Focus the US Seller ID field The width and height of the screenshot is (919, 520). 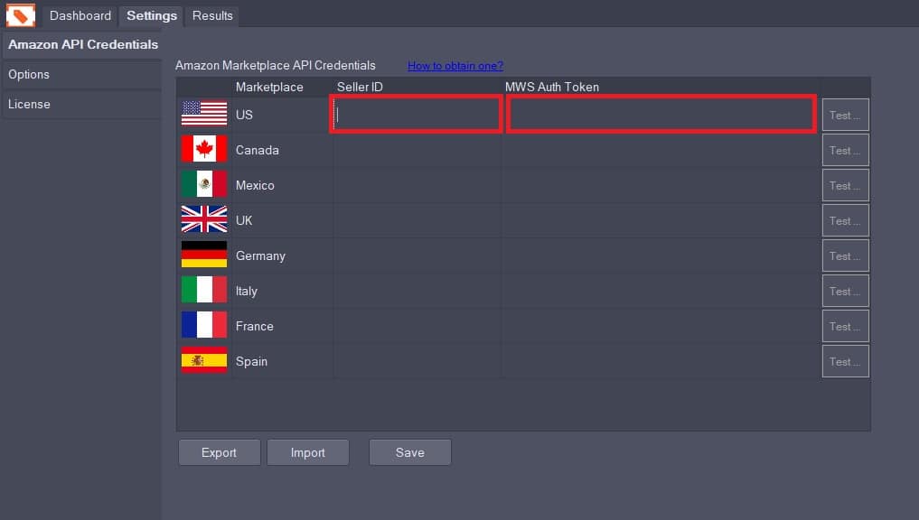[x=417, y=114]
